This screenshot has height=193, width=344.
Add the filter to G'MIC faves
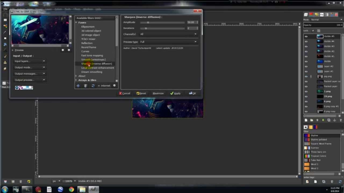click(x=78, y=86)
